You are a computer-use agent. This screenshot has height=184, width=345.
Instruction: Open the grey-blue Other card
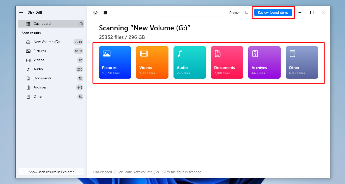[302, 62]
